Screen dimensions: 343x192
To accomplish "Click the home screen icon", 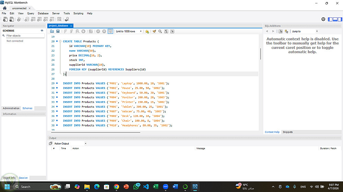I will pyautogui.click(x=5, y=8).
